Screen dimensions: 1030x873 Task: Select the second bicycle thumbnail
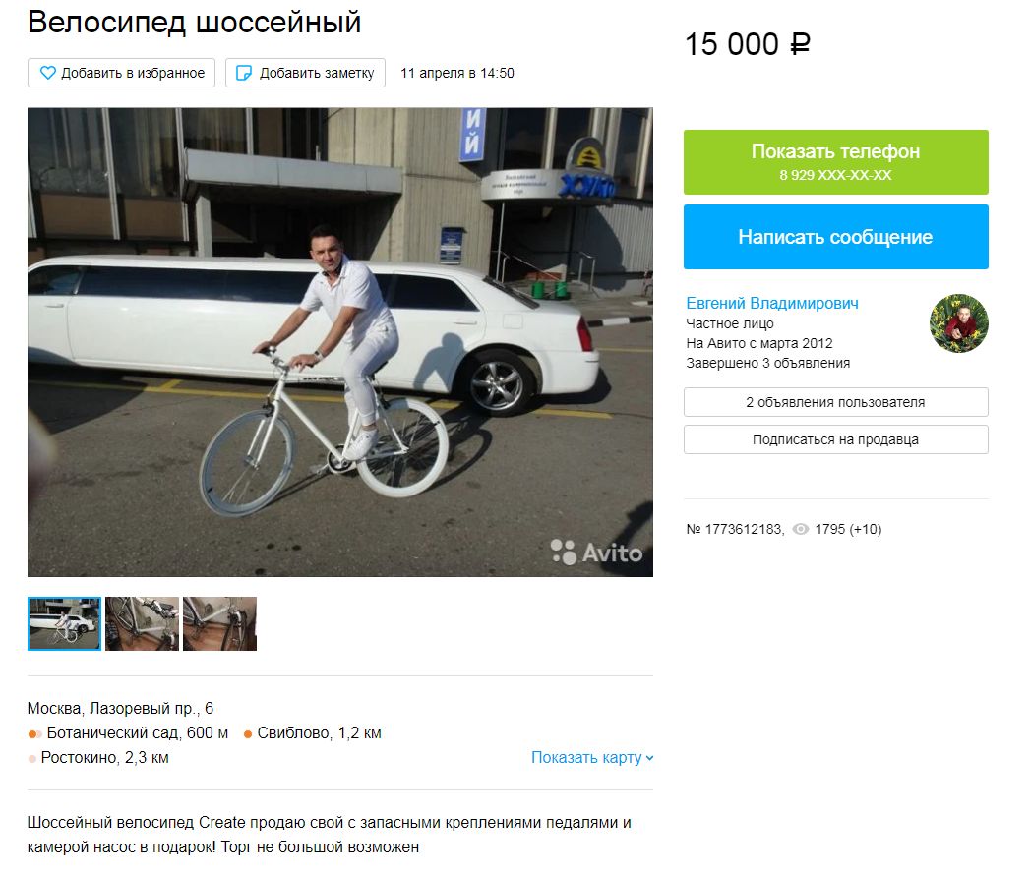coord(142,623)
